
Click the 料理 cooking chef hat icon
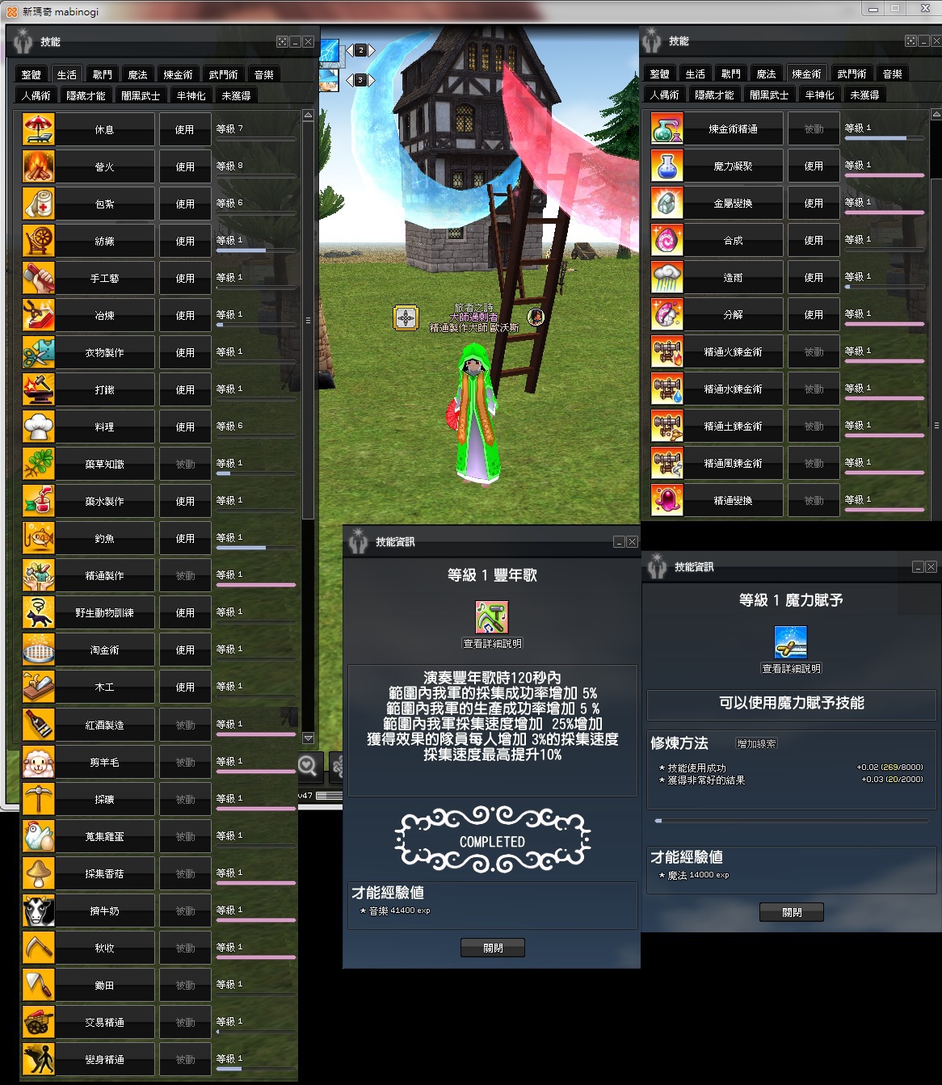coord(38,427)
